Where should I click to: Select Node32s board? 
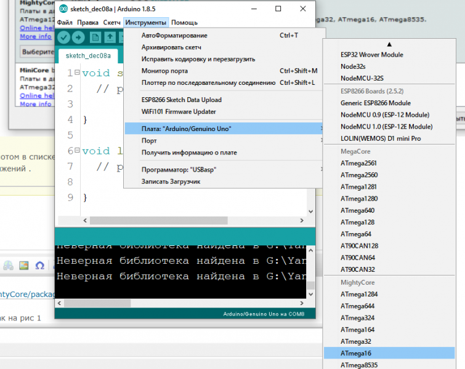[389, 66]
